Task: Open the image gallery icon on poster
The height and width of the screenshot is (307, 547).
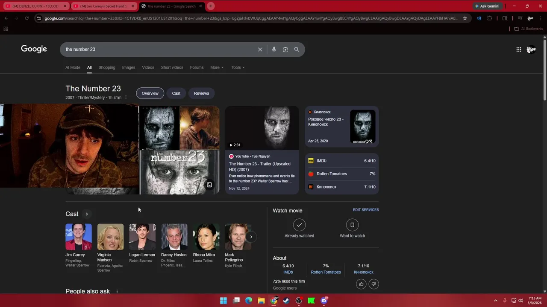Action: point(209,185)
